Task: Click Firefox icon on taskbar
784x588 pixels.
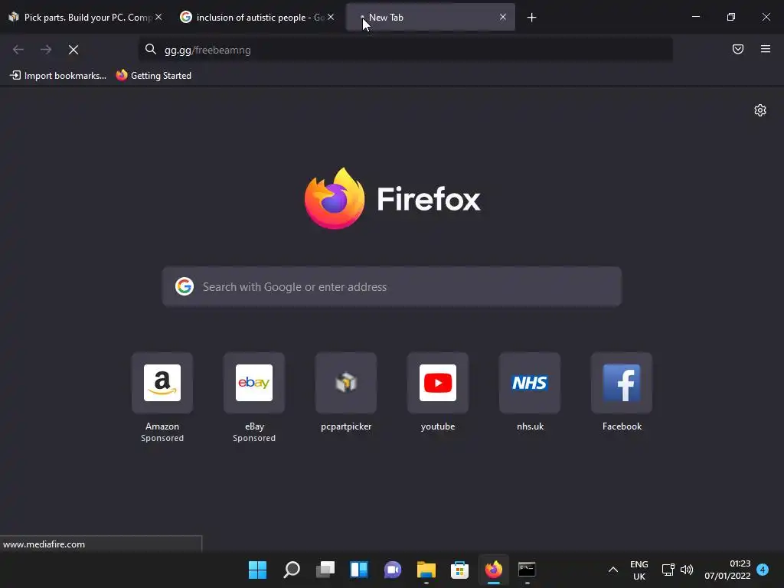Action: click(494, 570)
